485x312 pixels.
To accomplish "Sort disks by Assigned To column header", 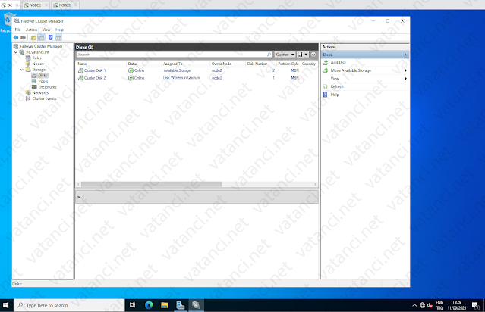I will pyautogui.click(x=186, y=64).
